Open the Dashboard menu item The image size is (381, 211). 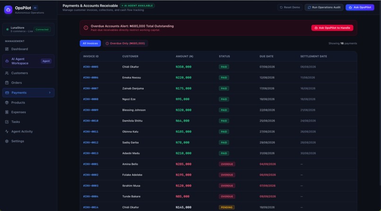[28, 49]
